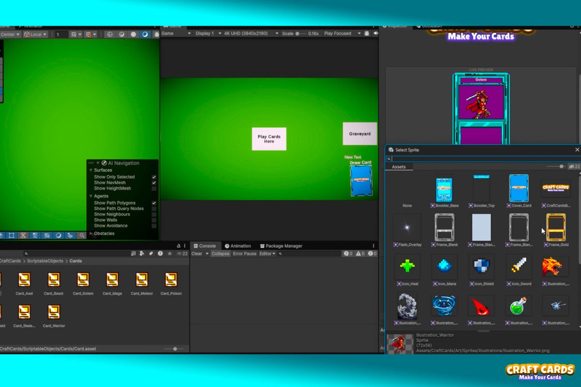
Task: Select the Console tab
Action: [207, 245]
